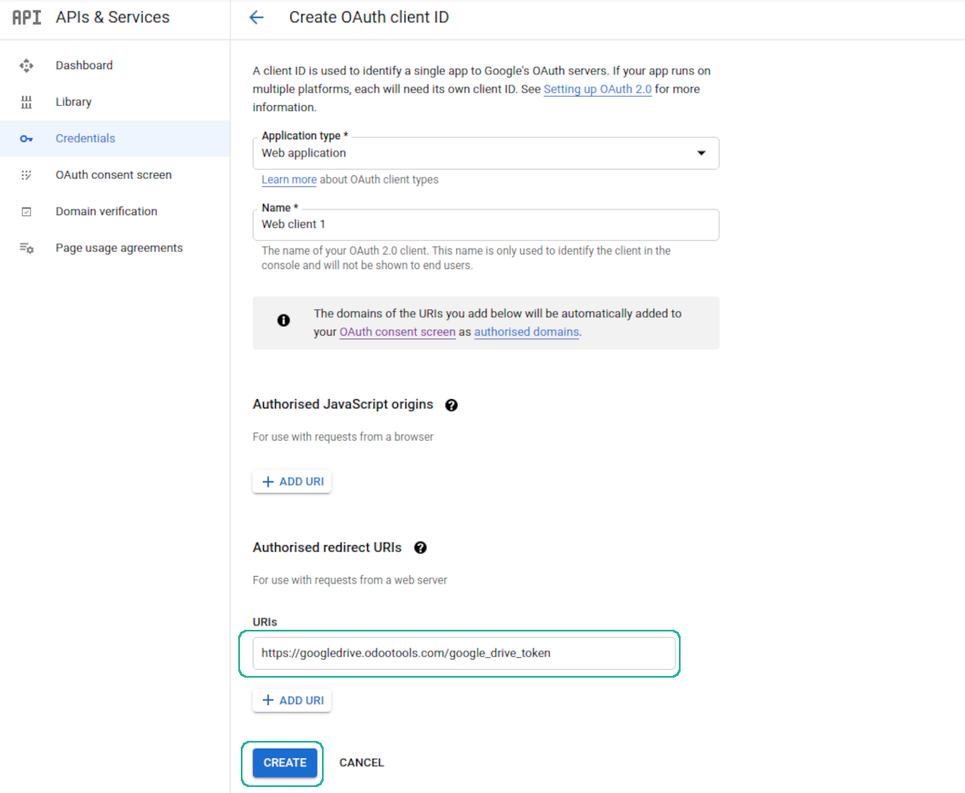Click the API logo in top-left
This screenshot has height=793, width=965.
click(26, 18)
